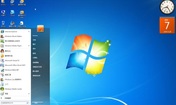Launch Windows Media Player from Start menu
Screen dimensions: 176x105
tap(15, 46)
